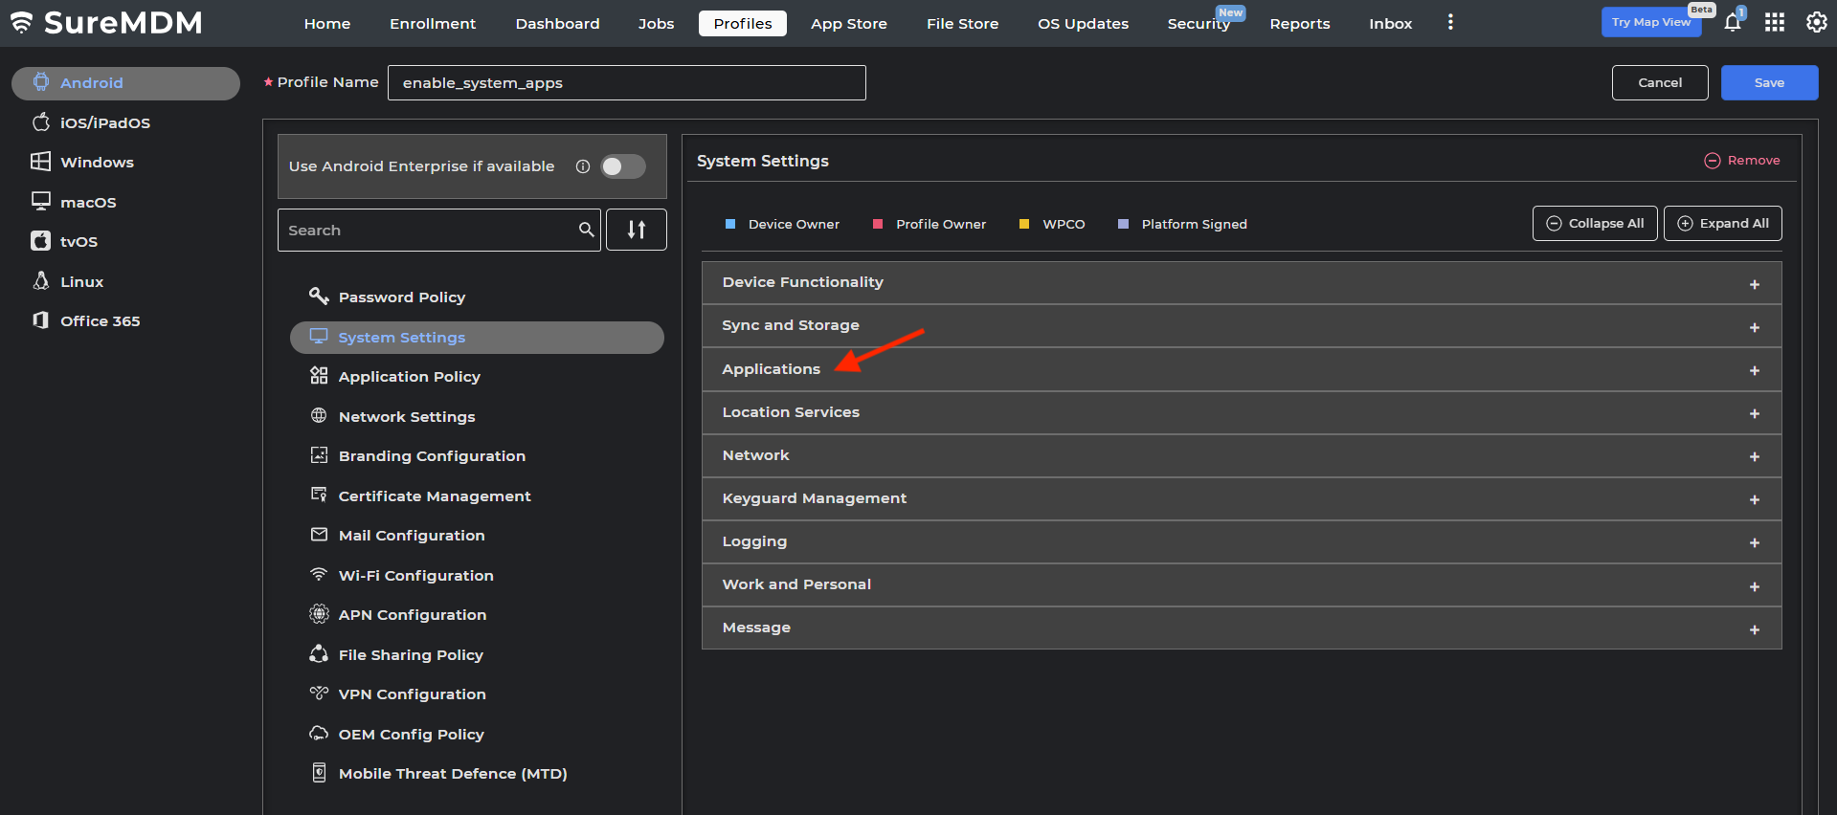Click the Device Owner blue legend swatch

click(730, 224)
